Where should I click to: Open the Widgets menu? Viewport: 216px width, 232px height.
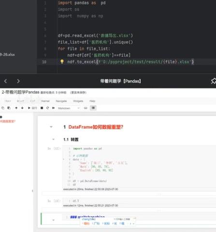tap(78, 101)
